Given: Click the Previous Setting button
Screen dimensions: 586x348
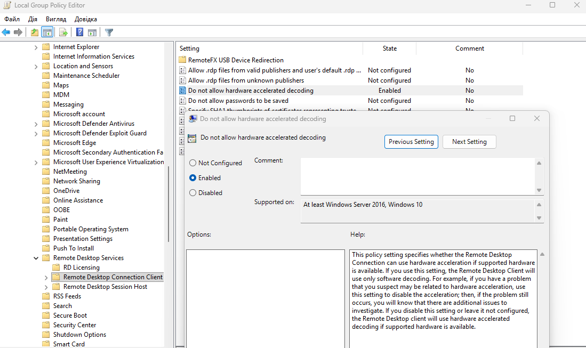Looking at the screenshot, I should point(411,142).
